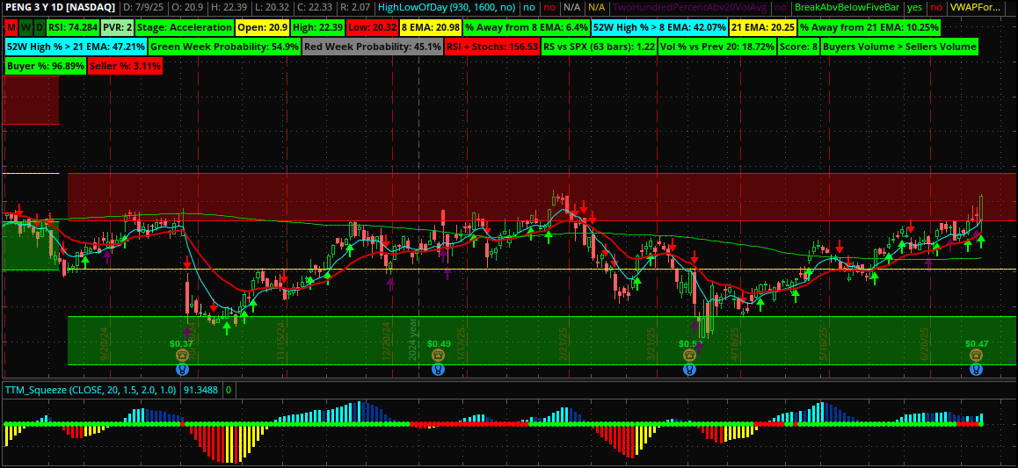Open the lightbulb event icon below $0.37
This screenshot has height=468, width=1018.
[x=182, y=370]
